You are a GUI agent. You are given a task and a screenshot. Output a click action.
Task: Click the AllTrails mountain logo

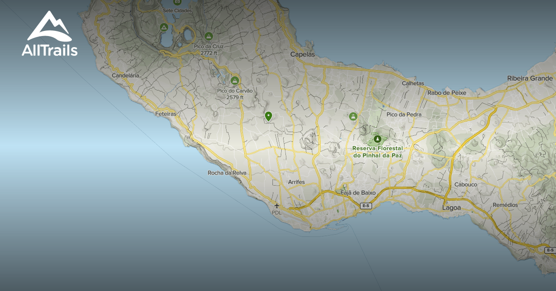click(x=49, y=25)
